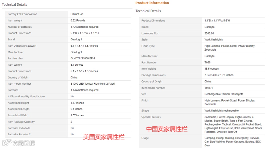Click the "T028" part number value
This screenshot has width=270, height=148.
coord(207,62)
